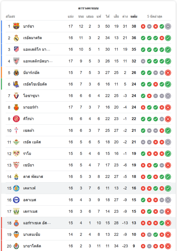The height and width of the screenshot is (251, 177).
Task: Select the เลกาเนส table row name
Action: (x=30, y=211)
